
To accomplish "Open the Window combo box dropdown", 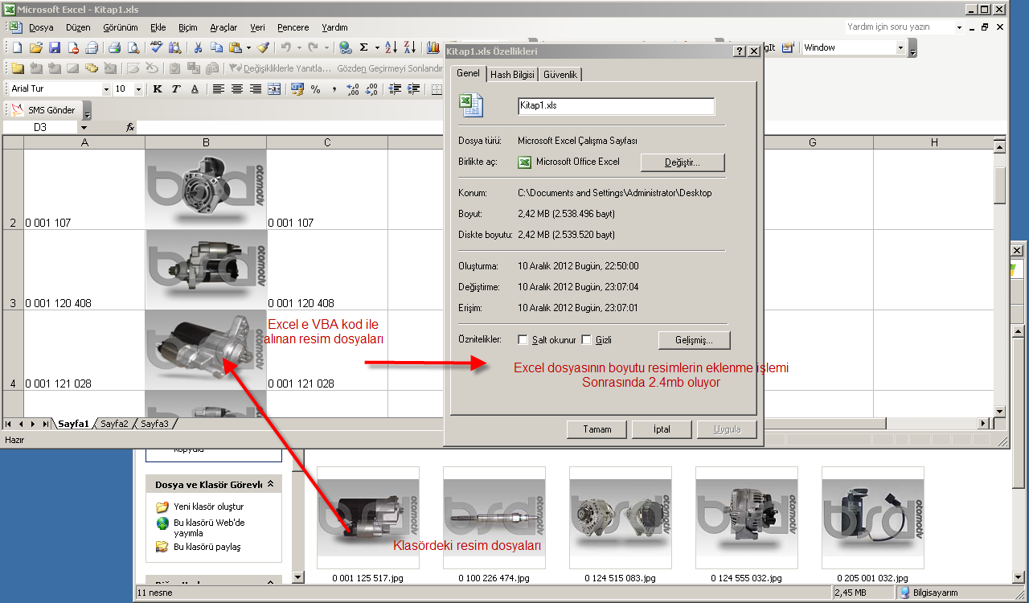I will [900, 47].
